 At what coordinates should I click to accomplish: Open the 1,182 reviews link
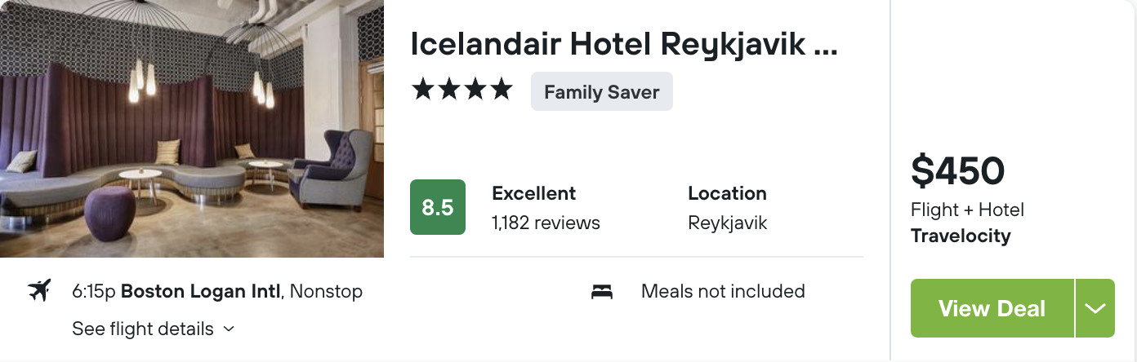point(546,223)
